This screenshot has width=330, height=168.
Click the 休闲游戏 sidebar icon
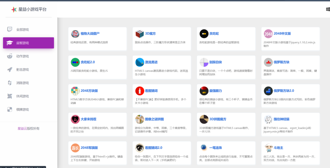click(10, 96)
